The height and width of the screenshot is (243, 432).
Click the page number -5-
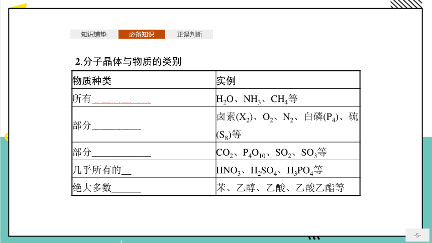pyautogui.click(x=417, y=235)
